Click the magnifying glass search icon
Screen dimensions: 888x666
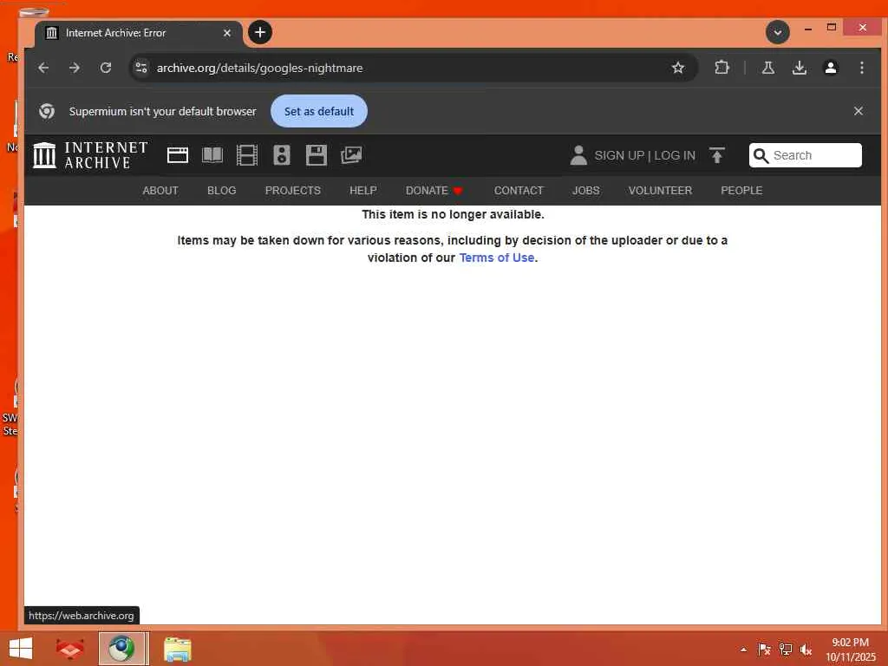(x=761, y=156)
